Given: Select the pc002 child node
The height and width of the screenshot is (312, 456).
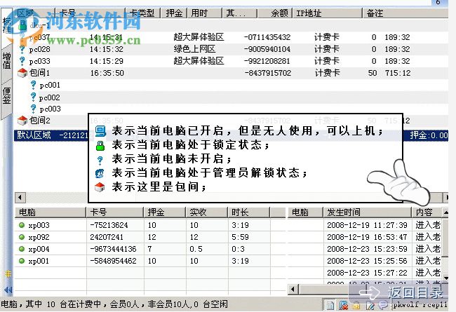Looking at the screenshot, I should pyautogui.click(x=49, y=97).
